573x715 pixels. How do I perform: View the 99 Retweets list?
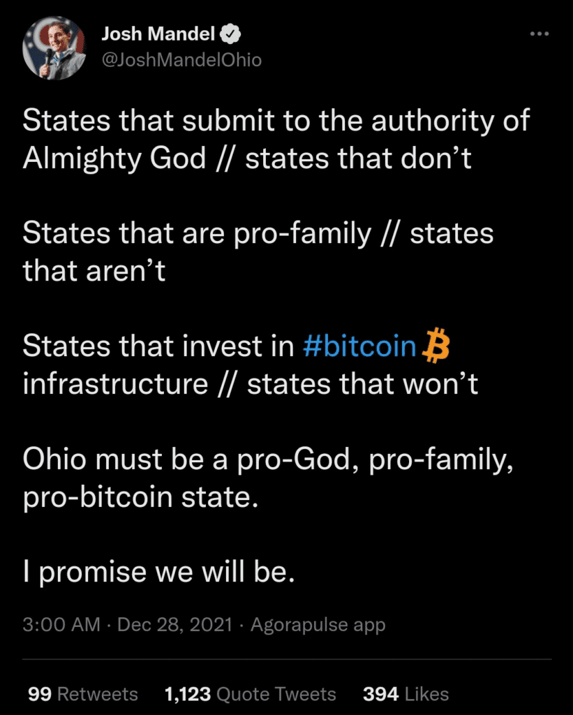pyautogui.click(x=83, y=693)
